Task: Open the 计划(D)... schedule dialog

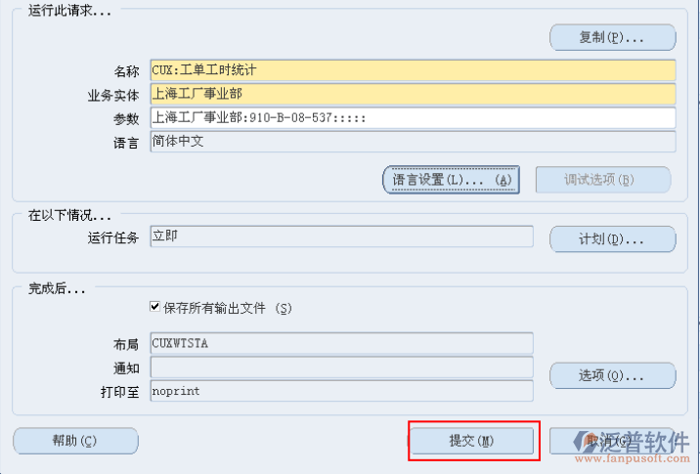Action: point(612,239)
